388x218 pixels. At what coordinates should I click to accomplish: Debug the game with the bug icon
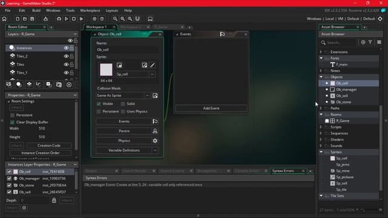click(59, 19)
